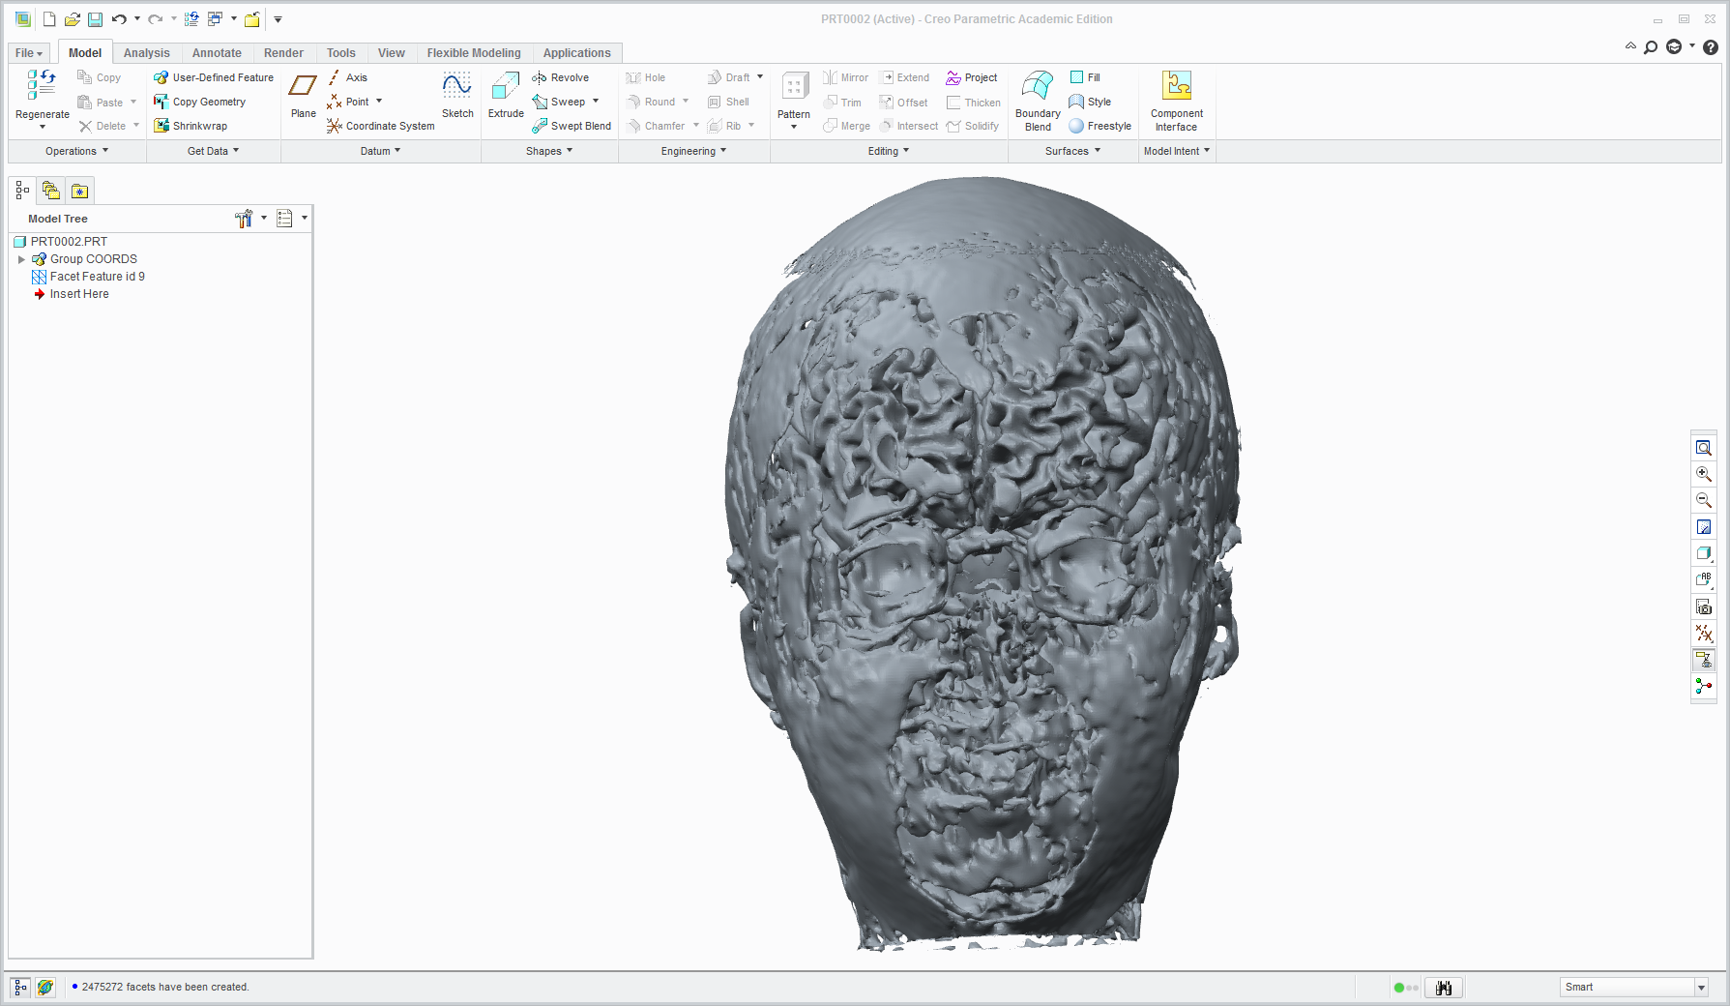The image size is (1730, 1006).
Task: Open the Smart selection filter dropdown
Action: (x=1701, y=987)
